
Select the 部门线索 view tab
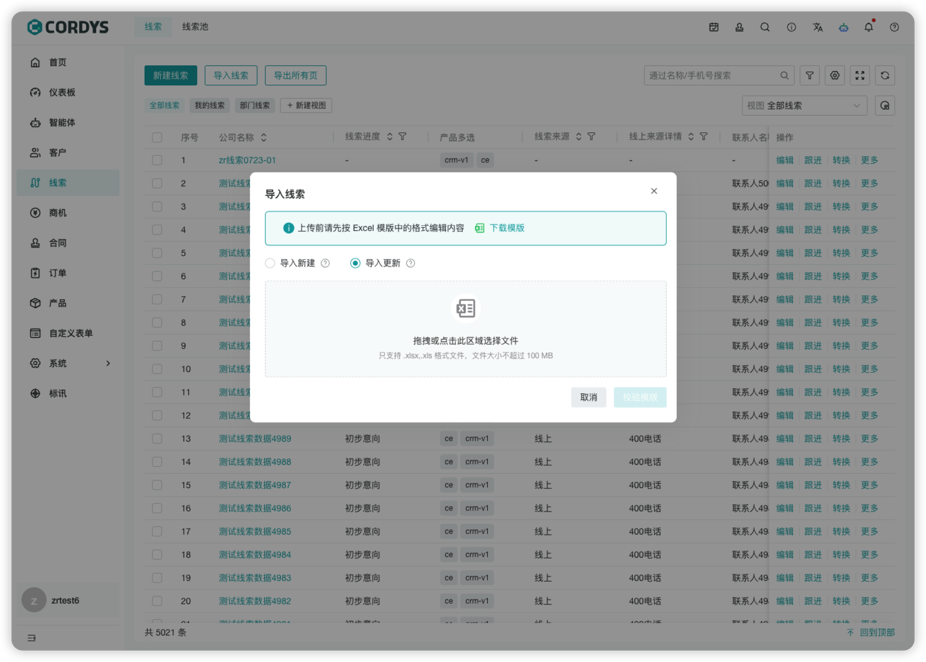click(255, 105)
